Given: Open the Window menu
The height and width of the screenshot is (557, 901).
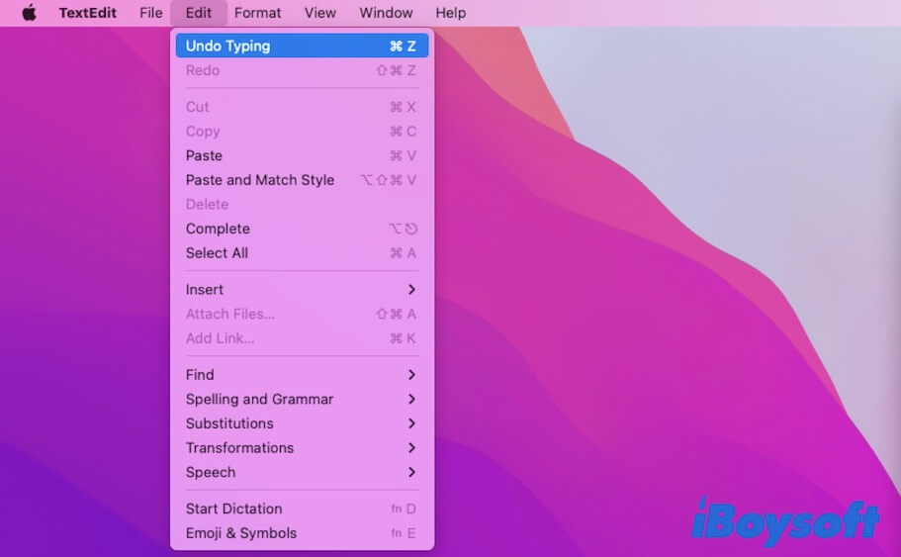Looking at the screenshot, I should click(386, 13).
